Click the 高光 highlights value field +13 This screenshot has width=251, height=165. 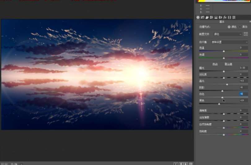(244, 81)
